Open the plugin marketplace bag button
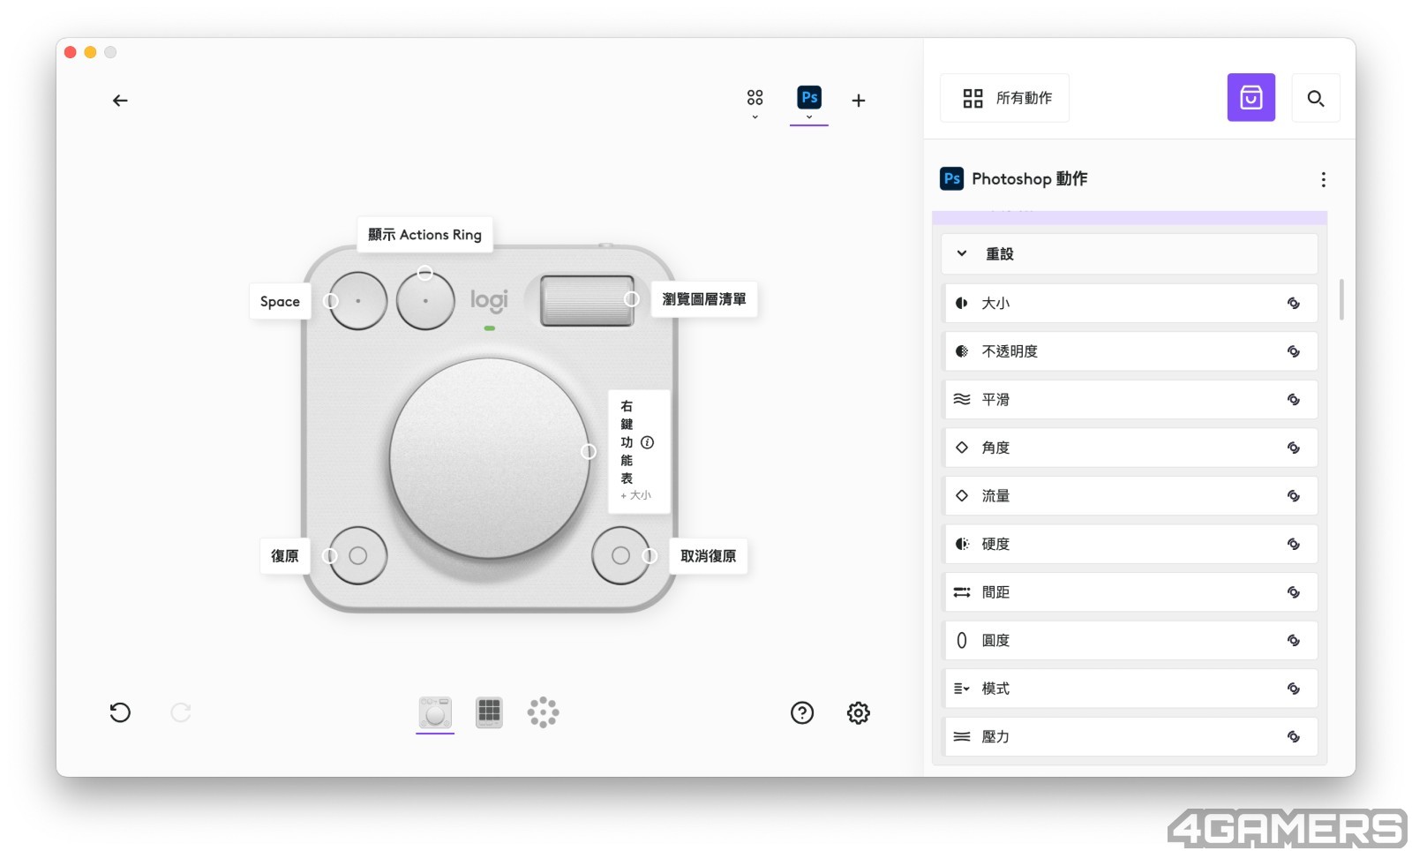Viewport: 1412px width, 851px height. (x=1251, y=97)
